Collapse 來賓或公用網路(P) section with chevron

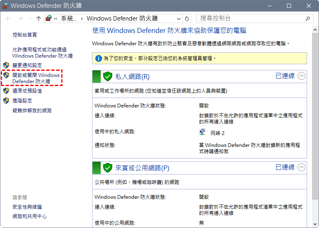click(301, 167)
